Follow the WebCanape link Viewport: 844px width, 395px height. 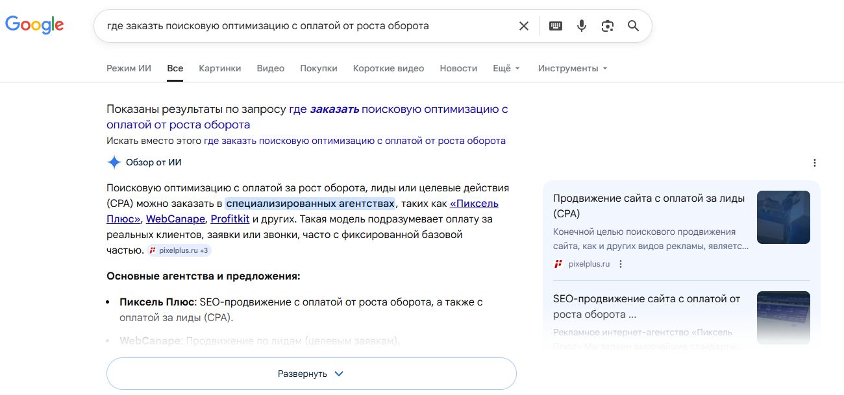click(175, 219)
